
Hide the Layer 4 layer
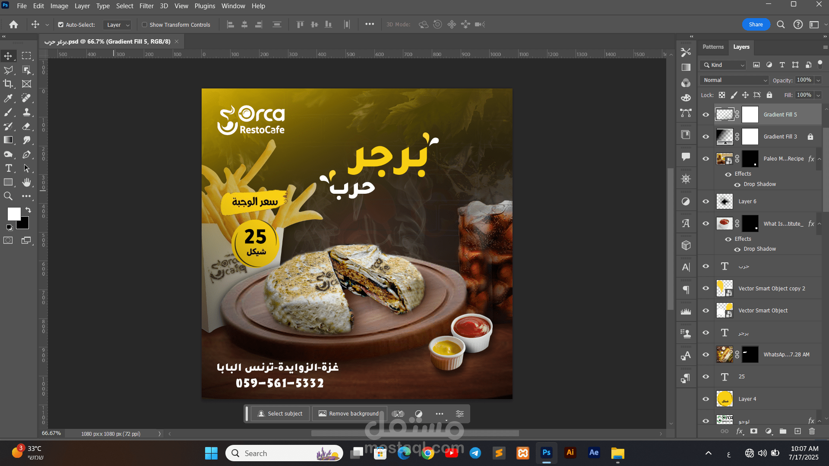coord(706,399)
